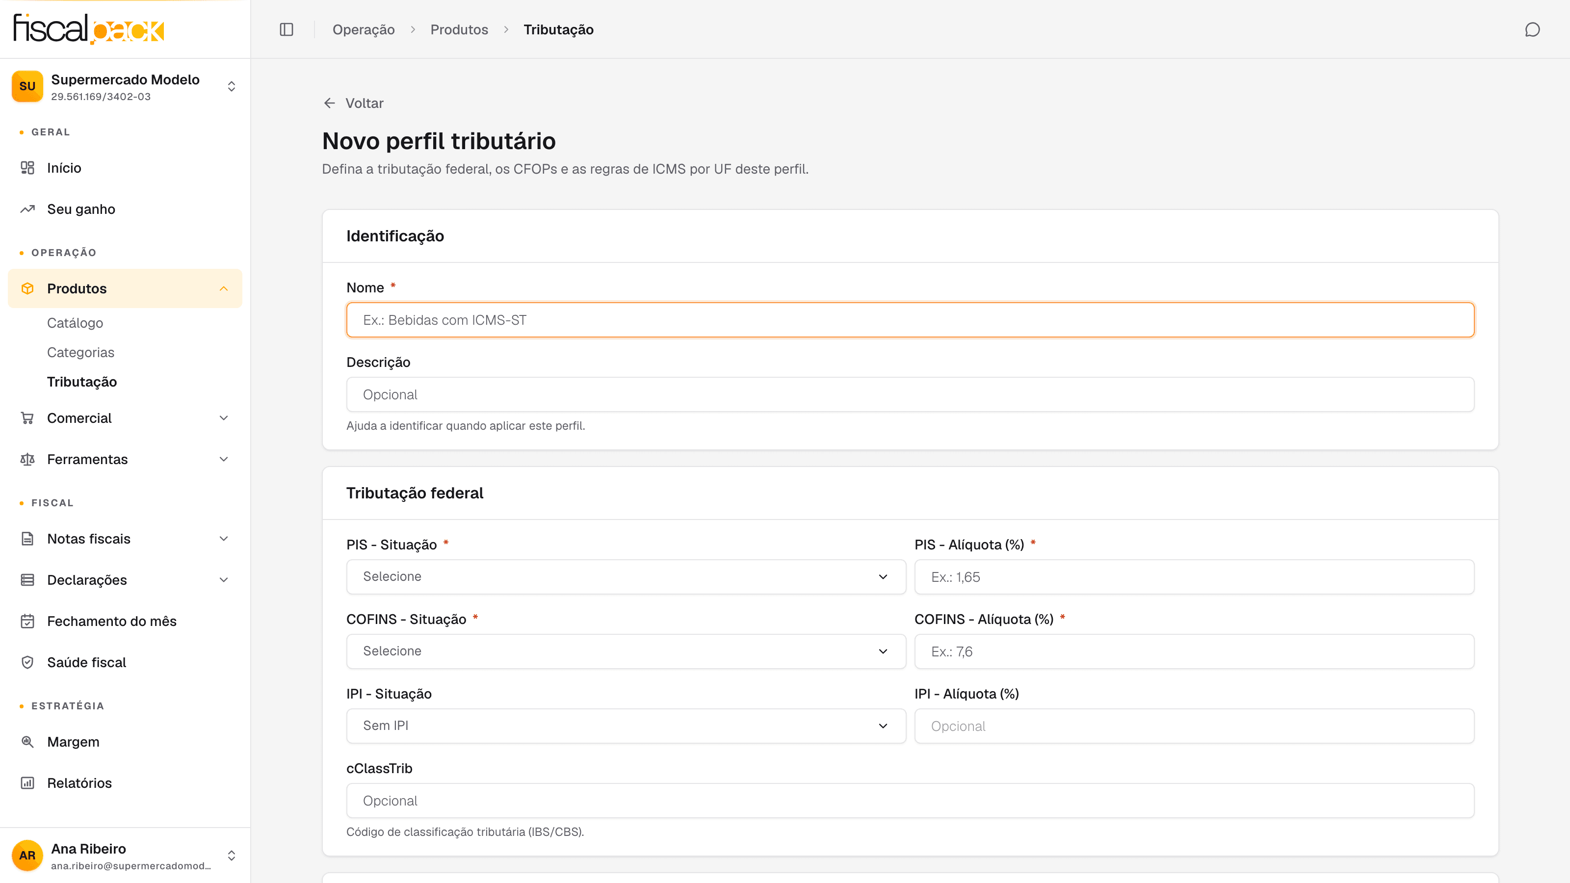Screen dimensions: 1570x883
Task: Open the COFINS - Situação dropdown
Action: tap(626, 651)
